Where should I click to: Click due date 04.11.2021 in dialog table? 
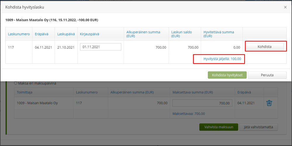(43, 47)
